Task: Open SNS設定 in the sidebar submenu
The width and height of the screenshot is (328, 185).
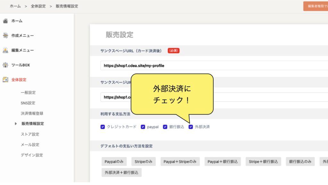Action: pos(28,103)
